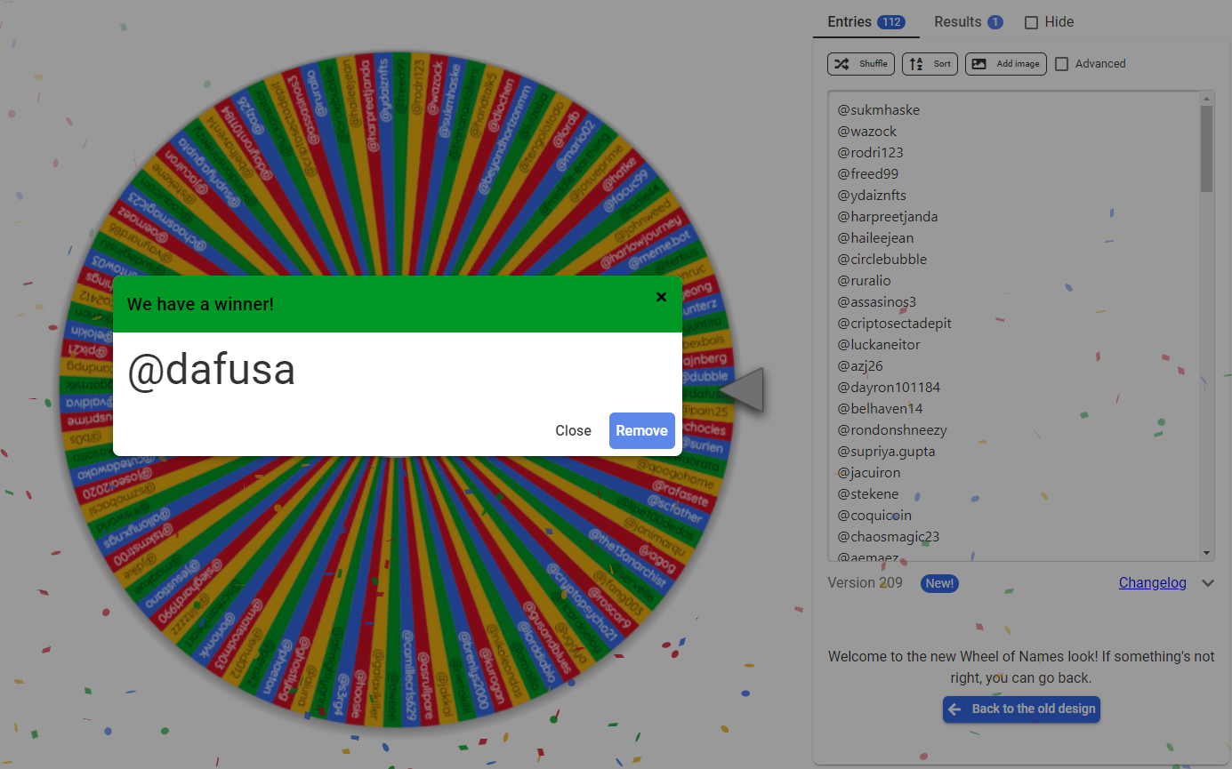Image resolution: width=1232 pixels, height=769 pixels.
Task: Click the New! version badge
Action: (939, 584)
